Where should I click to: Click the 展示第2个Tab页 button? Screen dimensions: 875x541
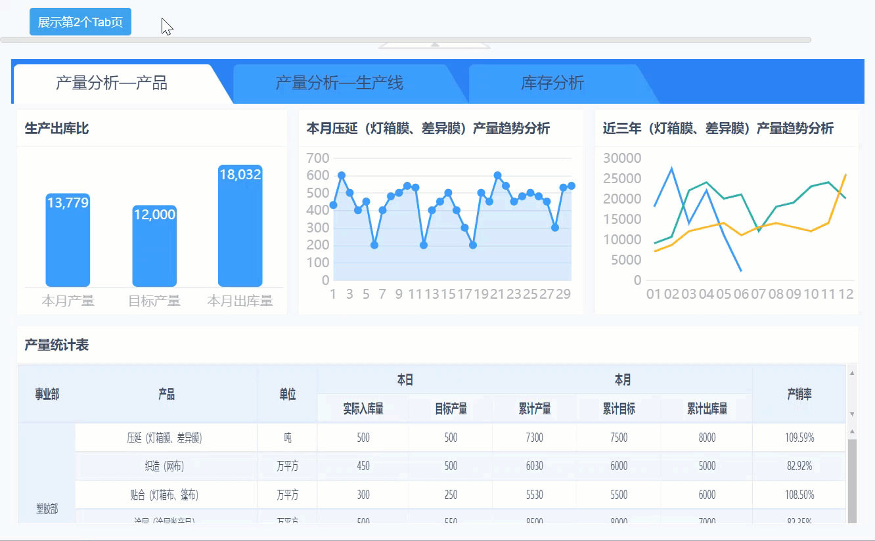click(80, 22)
